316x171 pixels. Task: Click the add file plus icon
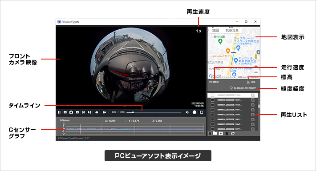221,134
